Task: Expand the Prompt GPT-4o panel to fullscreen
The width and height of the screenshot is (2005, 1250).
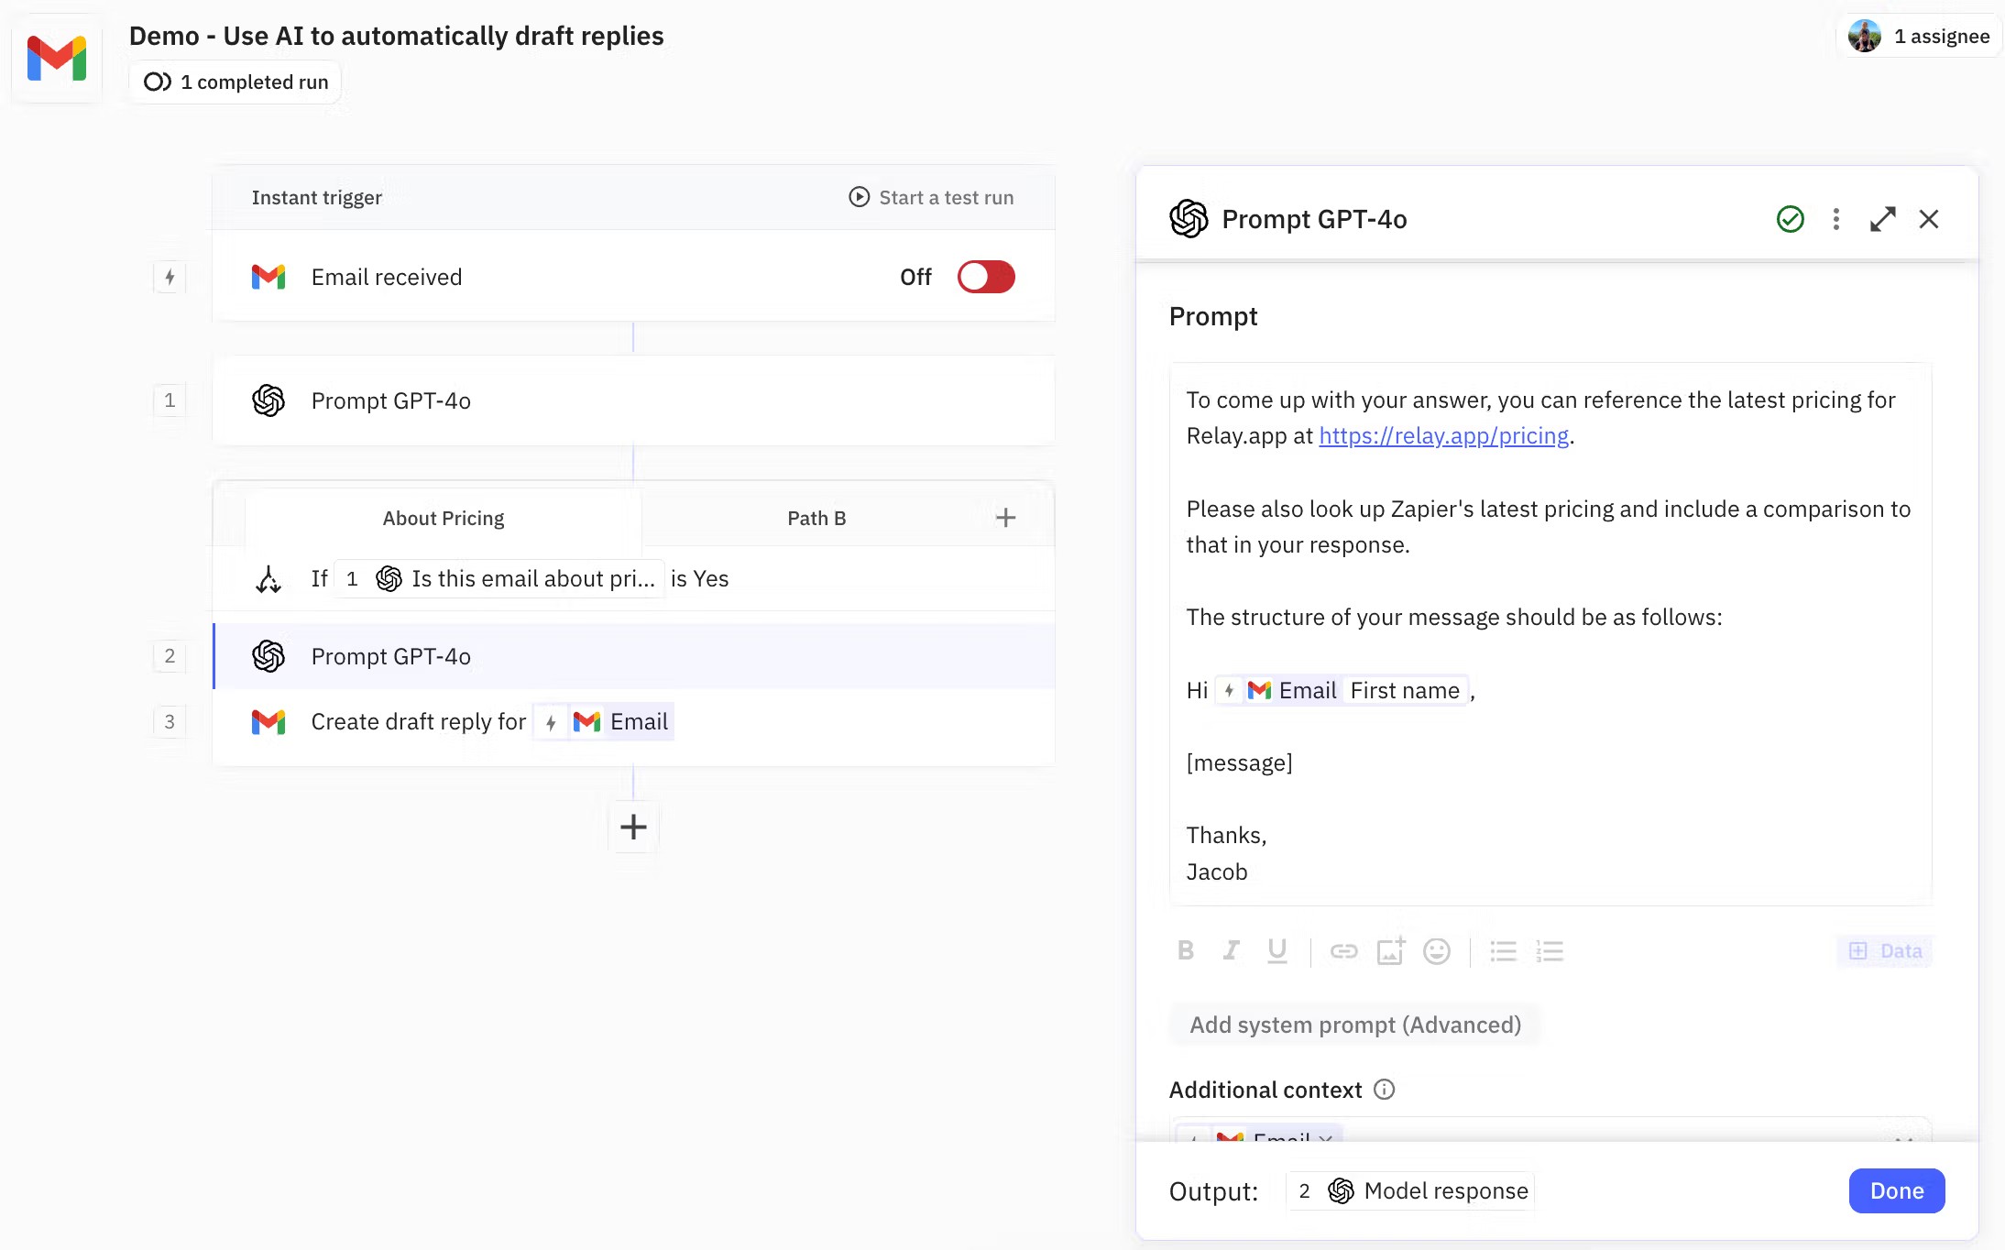Action: tap(1882, 219)
